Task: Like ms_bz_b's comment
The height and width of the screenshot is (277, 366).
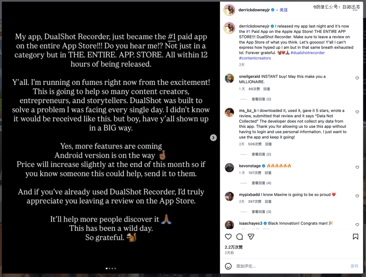Action: pyautogui.click(x=357, y=112)
